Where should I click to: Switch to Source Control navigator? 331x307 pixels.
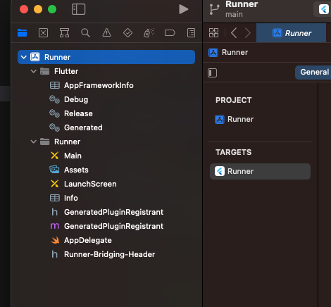pos(43,33)
